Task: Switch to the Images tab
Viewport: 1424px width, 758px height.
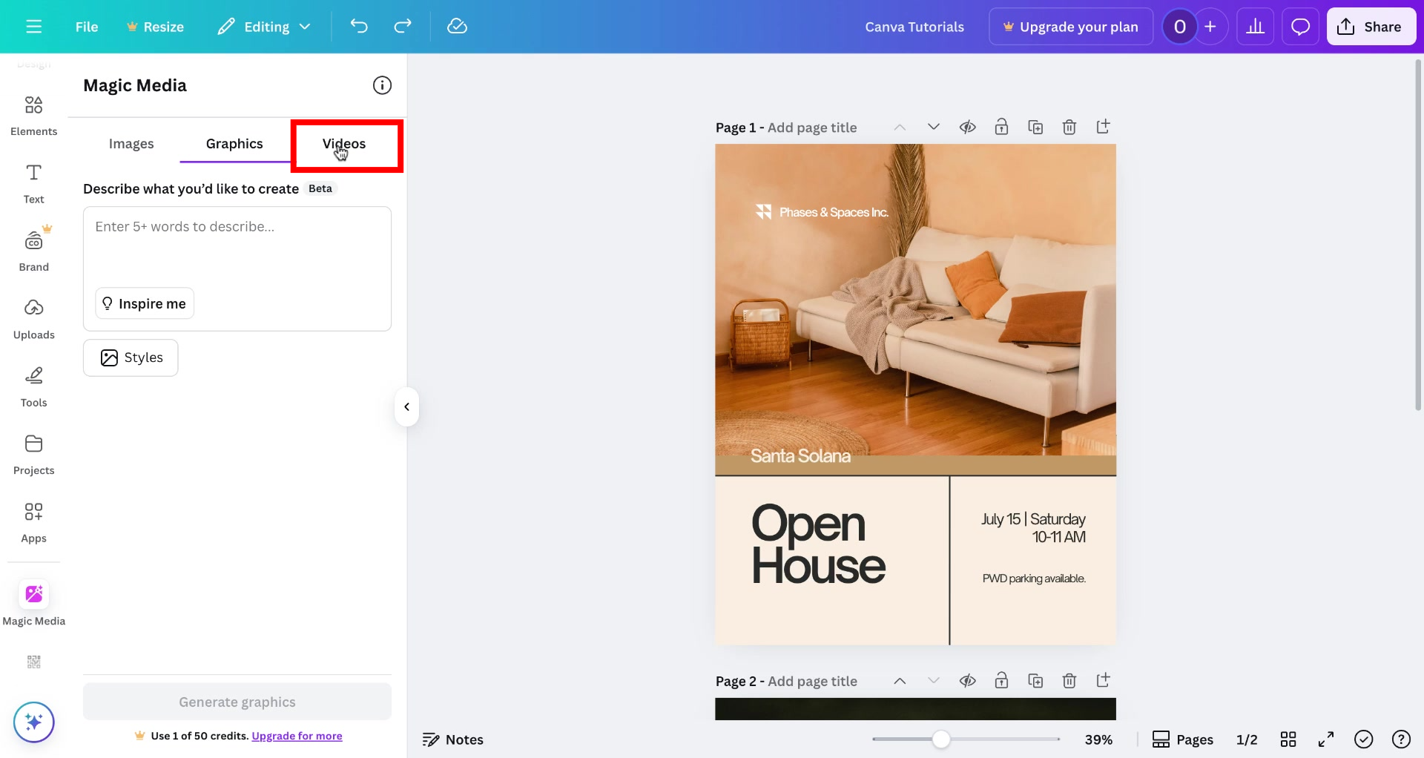Action: (131, 143)
